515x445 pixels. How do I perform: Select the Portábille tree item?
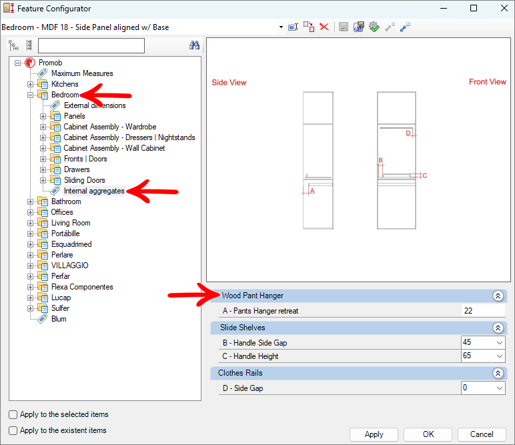65,234
